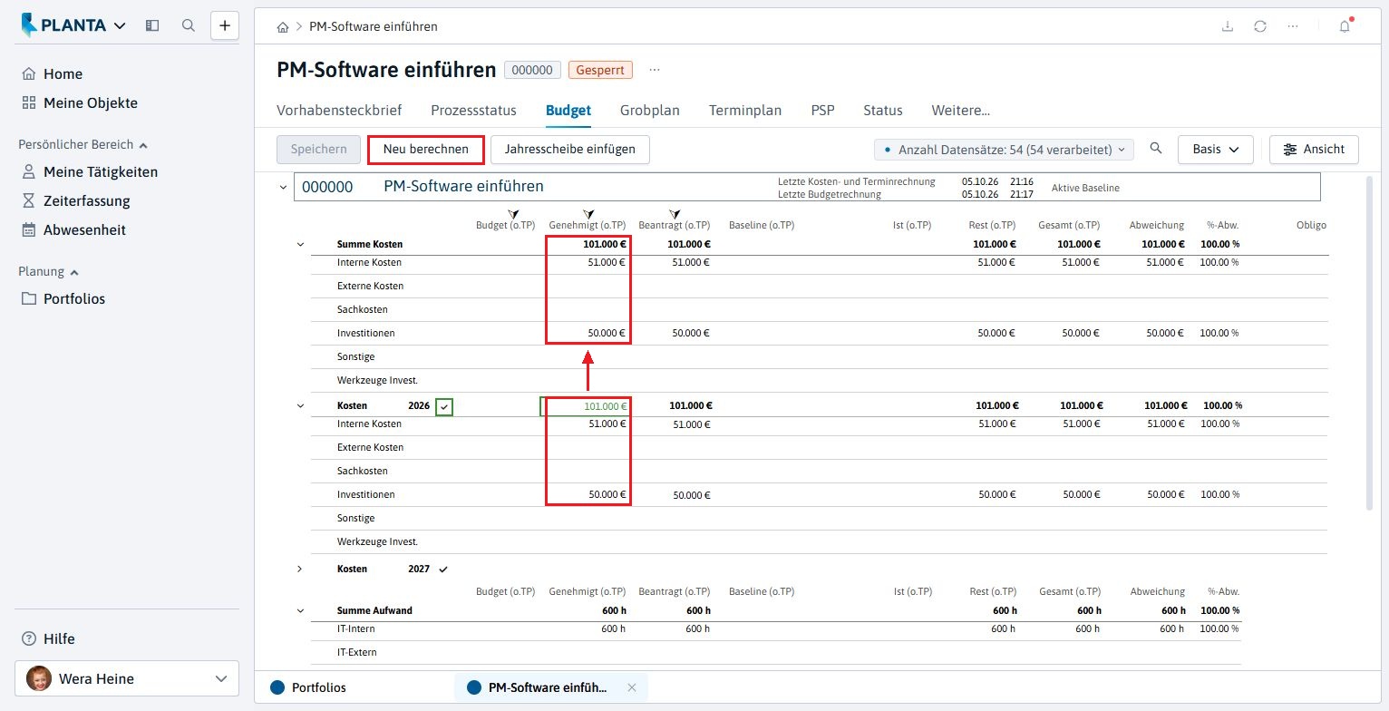The width and height of the screenshot is (1389, 711).
Task: Switch to the Terminplan tab
Action: (745, 111)
